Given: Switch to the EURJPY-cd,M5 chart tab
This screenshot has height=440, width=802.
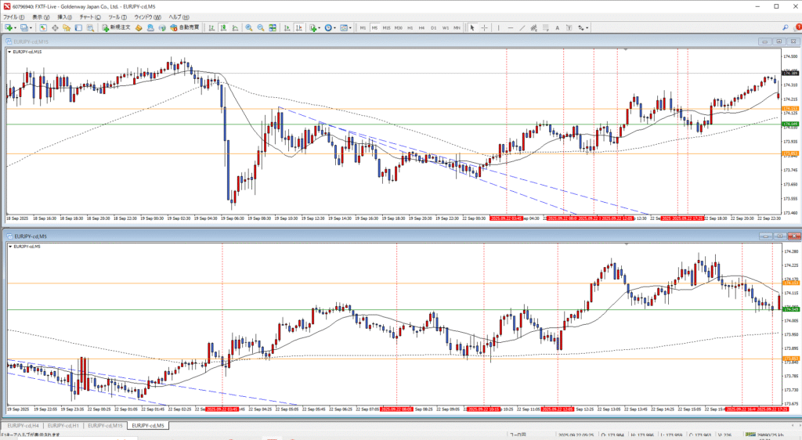Looking at the screenshot, I should [x=148, y=425].
